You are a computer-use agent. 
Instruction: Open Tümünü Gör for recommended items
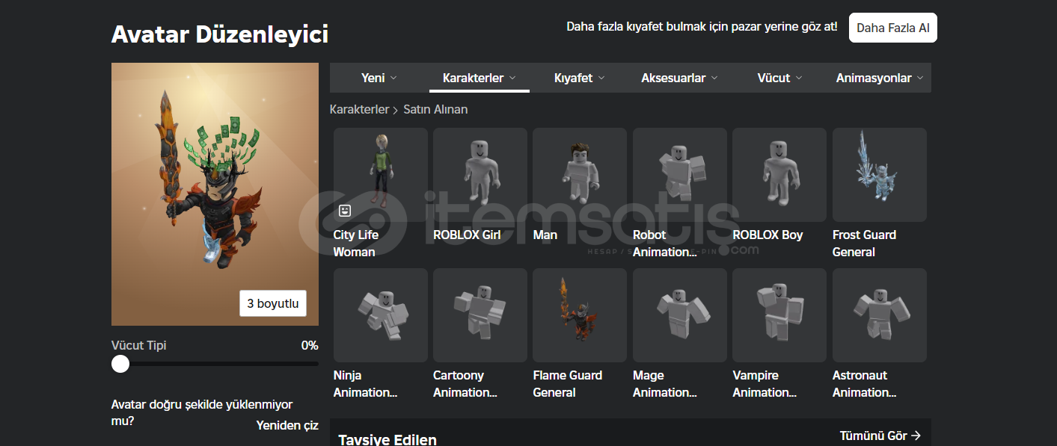tap(880, 436)
